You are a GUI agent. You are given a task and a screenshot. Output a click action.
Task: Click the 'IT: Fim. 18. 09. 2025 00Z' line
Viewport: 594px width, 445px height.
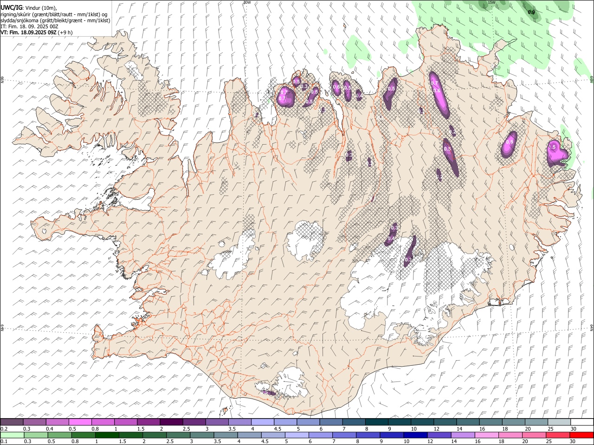[x=29, y=26]
